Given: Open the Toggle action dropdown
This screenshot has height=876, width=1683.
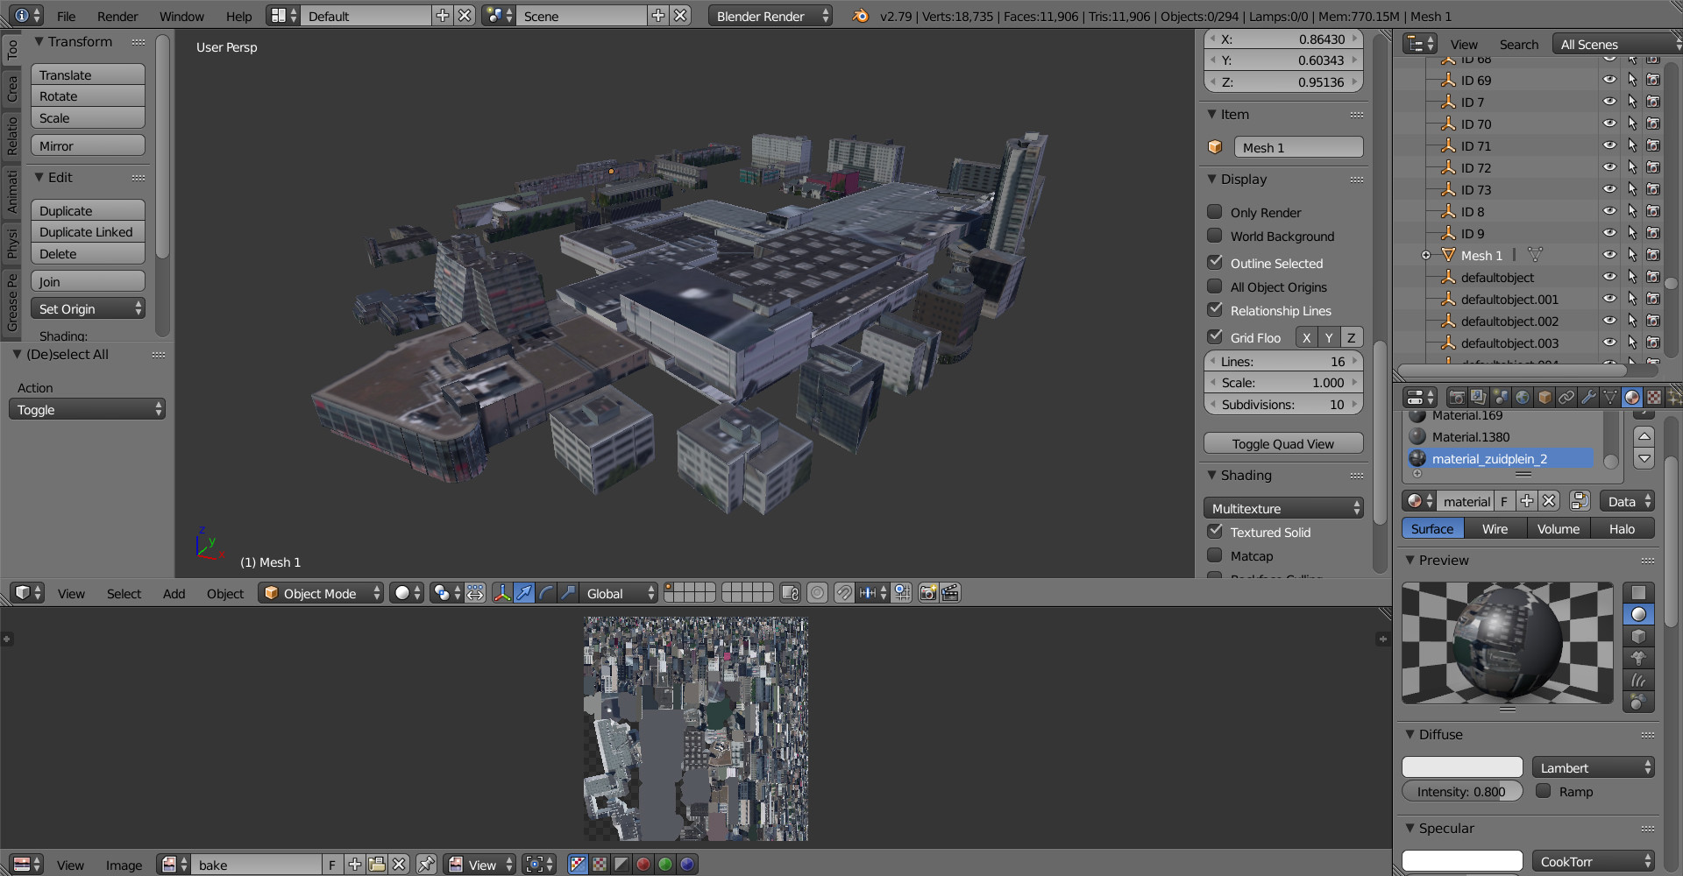Looking at the screenshot, I should coord(87,409).
